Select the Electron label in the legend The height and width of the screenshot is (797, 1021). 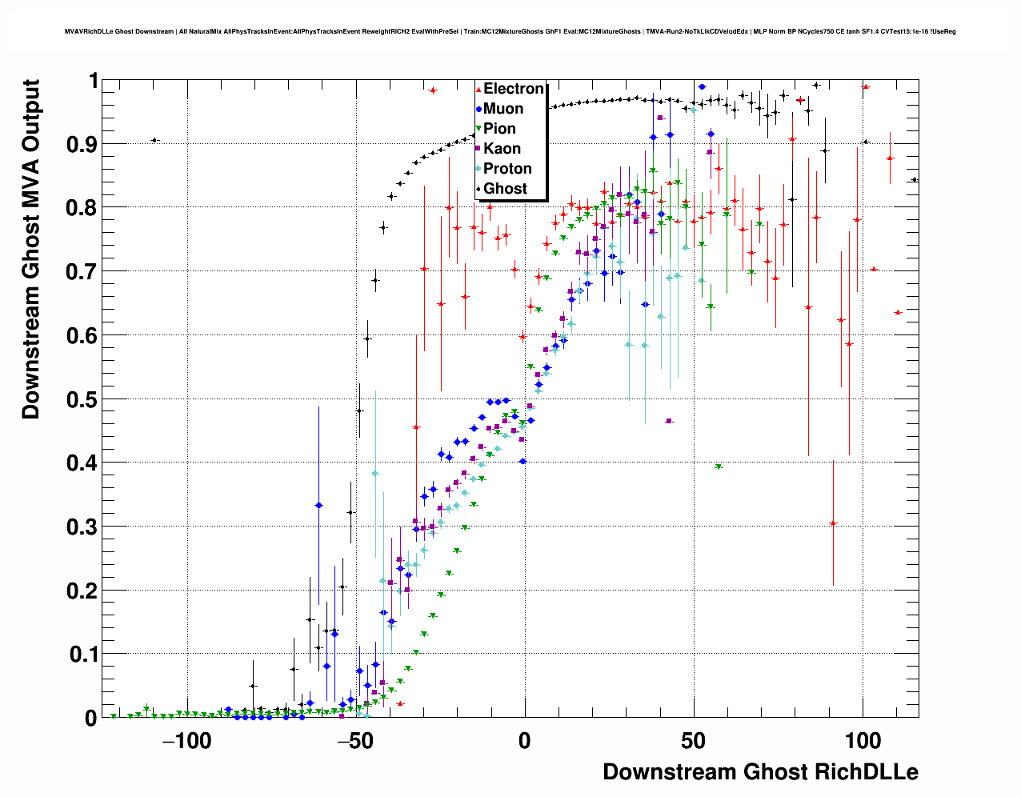coord(514,89)
